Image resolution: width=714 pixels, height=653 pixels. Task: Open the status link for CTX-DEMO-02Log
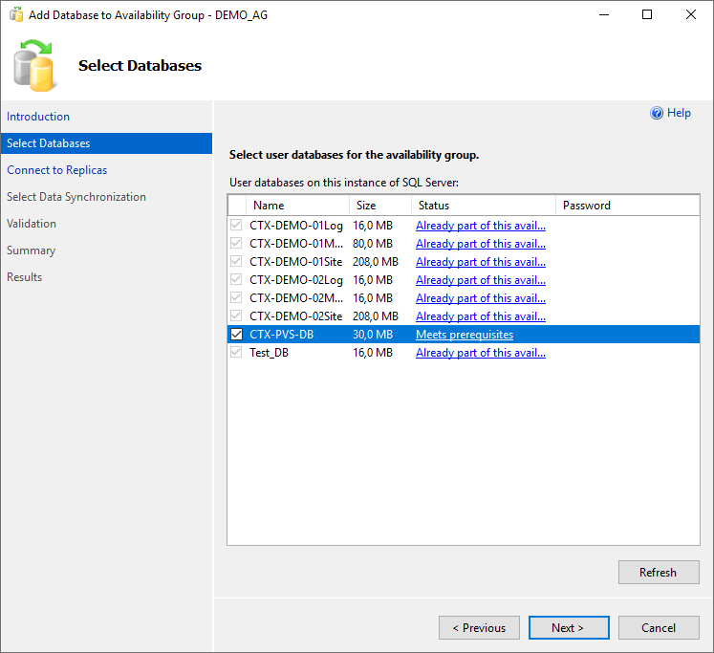(x=481, y=280)
